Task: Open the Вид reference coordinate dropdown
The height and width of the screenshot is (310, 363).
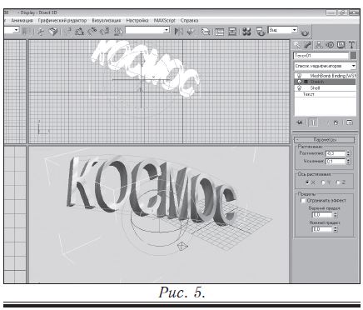Action: click(282, 30)
